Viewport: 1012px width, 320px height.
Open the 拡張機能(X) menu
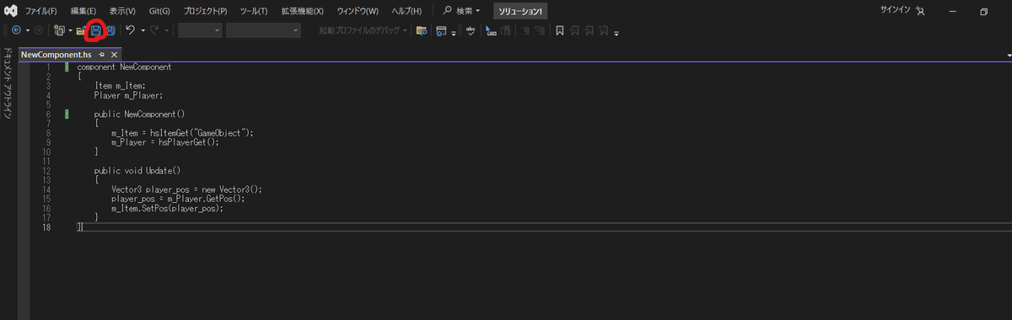[303, 12]
